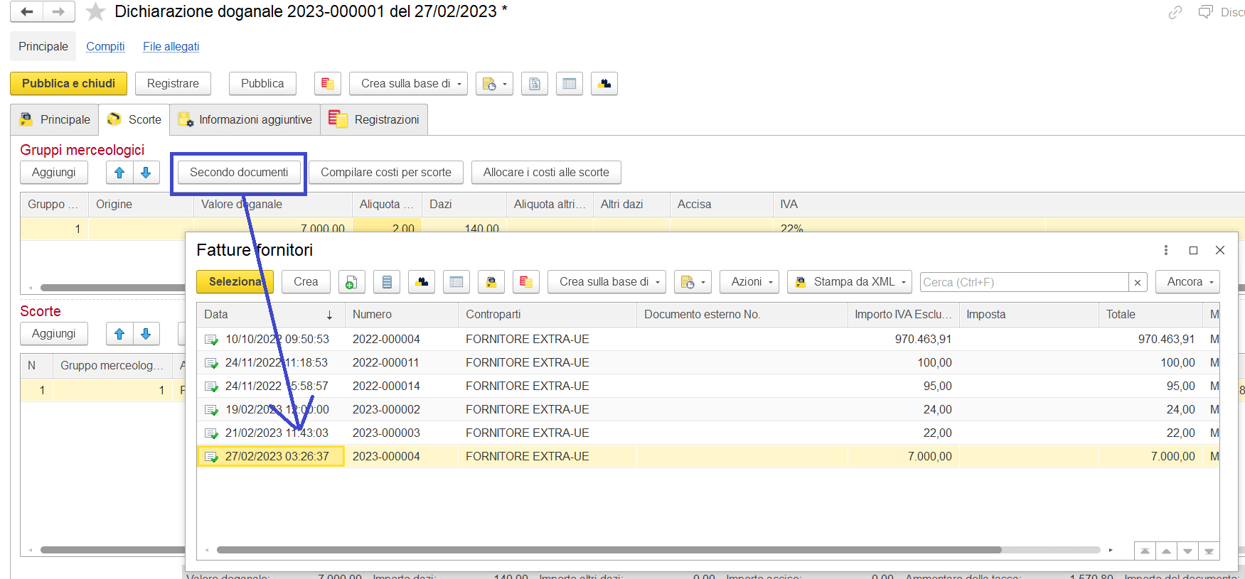The image size is (1245, 579).
Task: Switch to the Registrazioni tab
Action: (x=374, y=119)
